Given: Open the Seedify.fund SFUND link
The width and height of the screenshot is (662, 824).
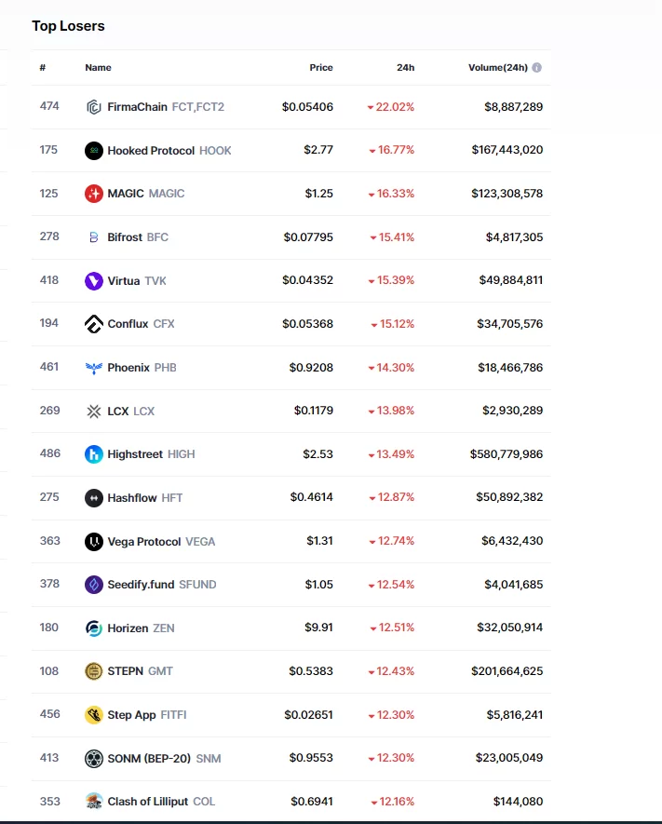Looking at the screenshot, I should (x=161, y=585).
